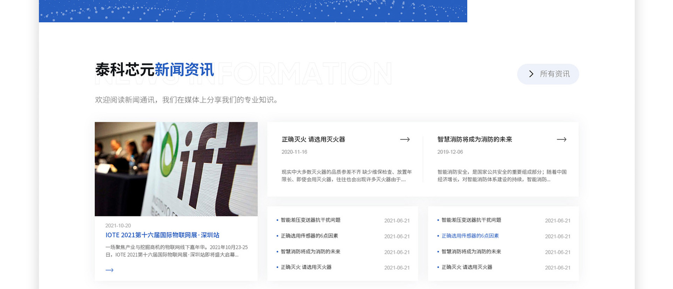
Task: Open IOTE 2021第十六届国际物联网展 article title
Action: (162, 235)
